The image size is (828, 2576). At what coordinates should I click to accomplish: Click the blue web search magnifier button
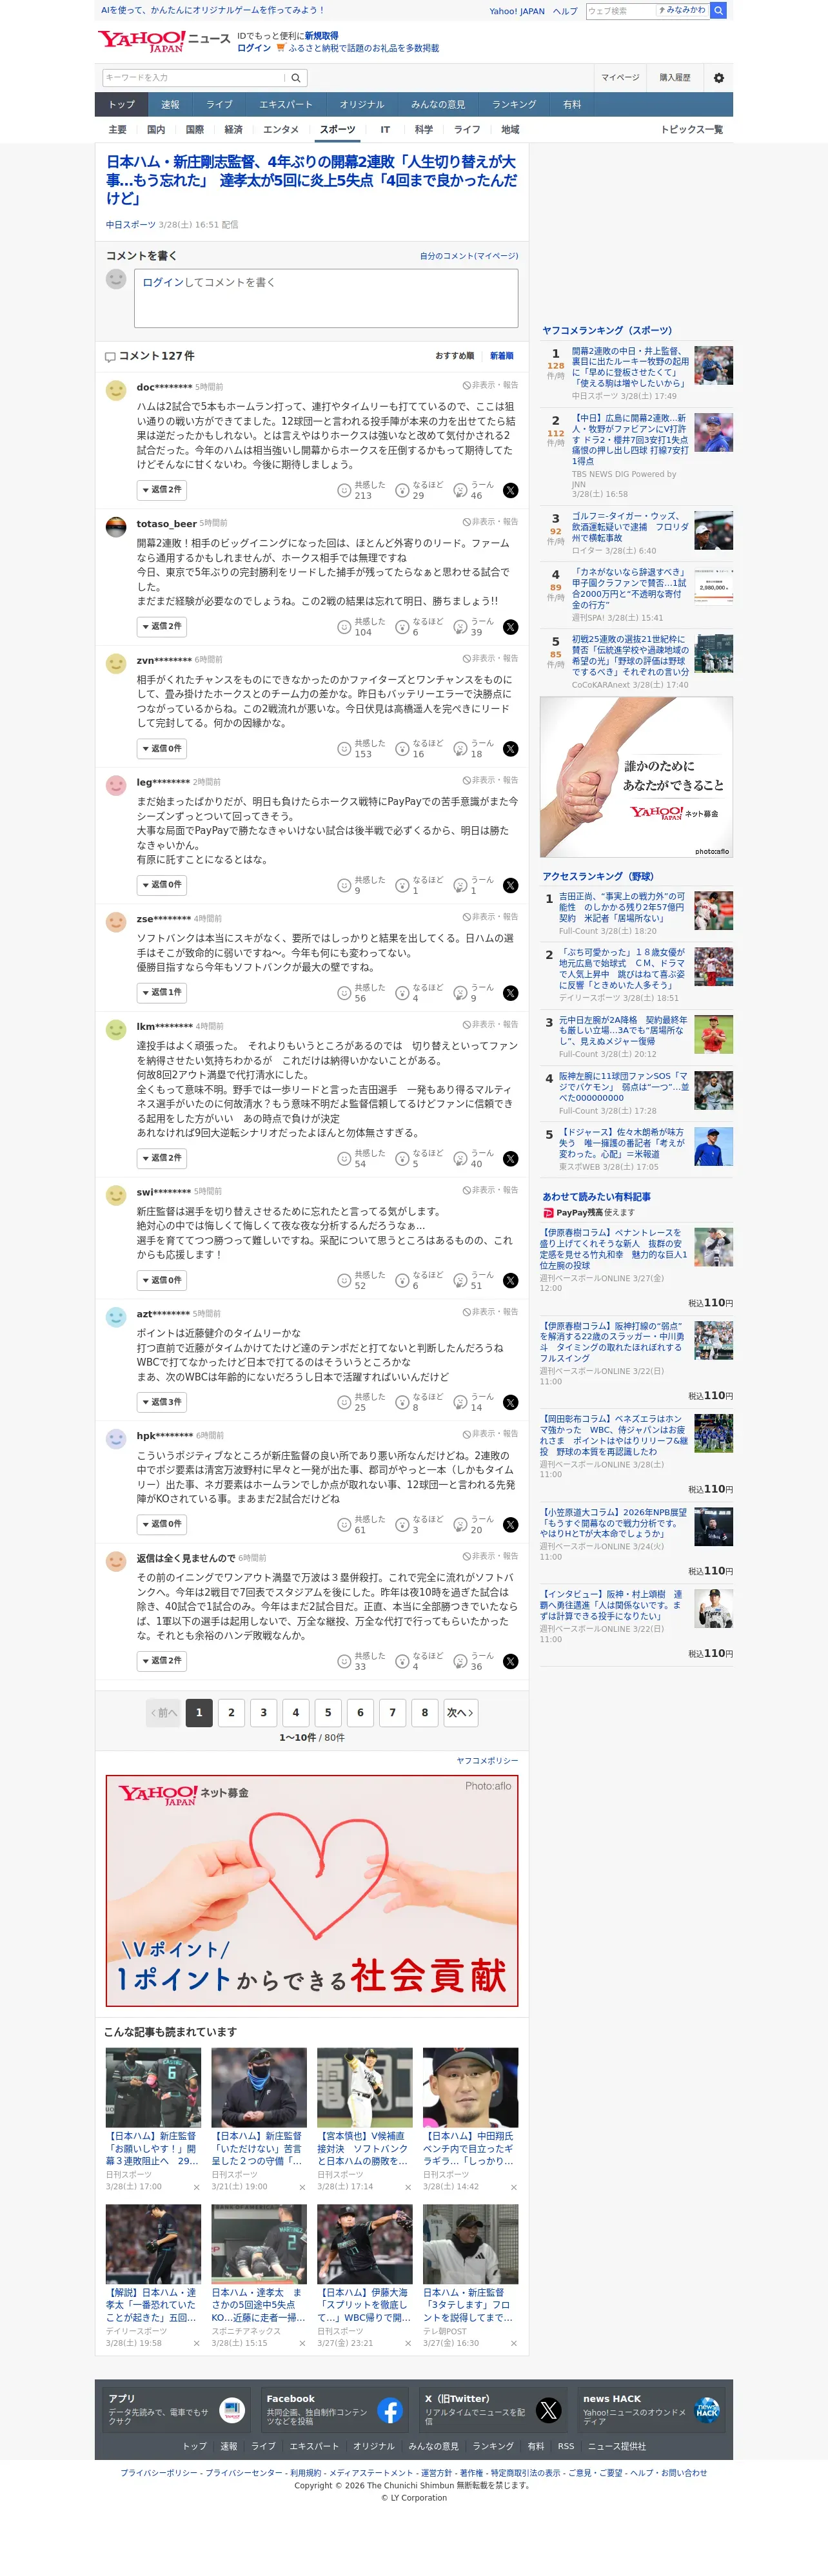click(718, 11)
